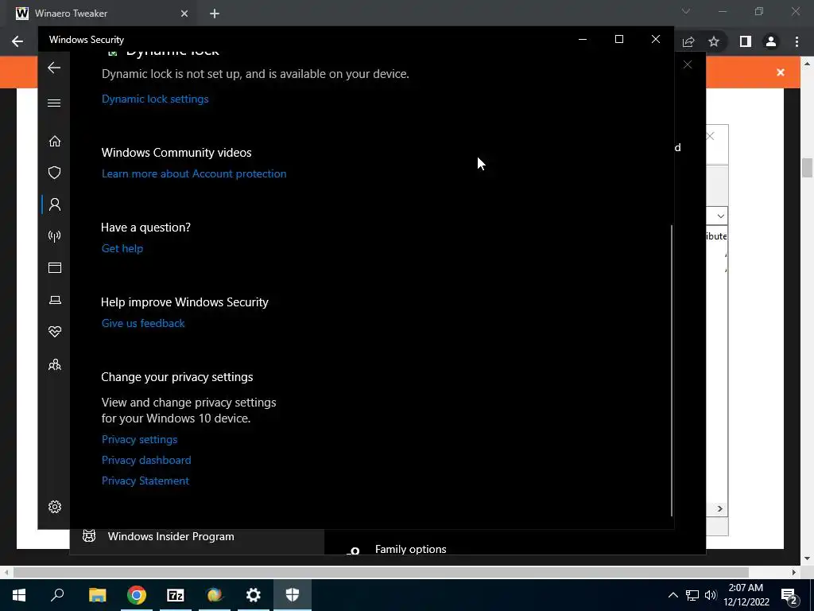Click the browser share icon
This screenshot has height=611, width=814.
coord(688,41)
